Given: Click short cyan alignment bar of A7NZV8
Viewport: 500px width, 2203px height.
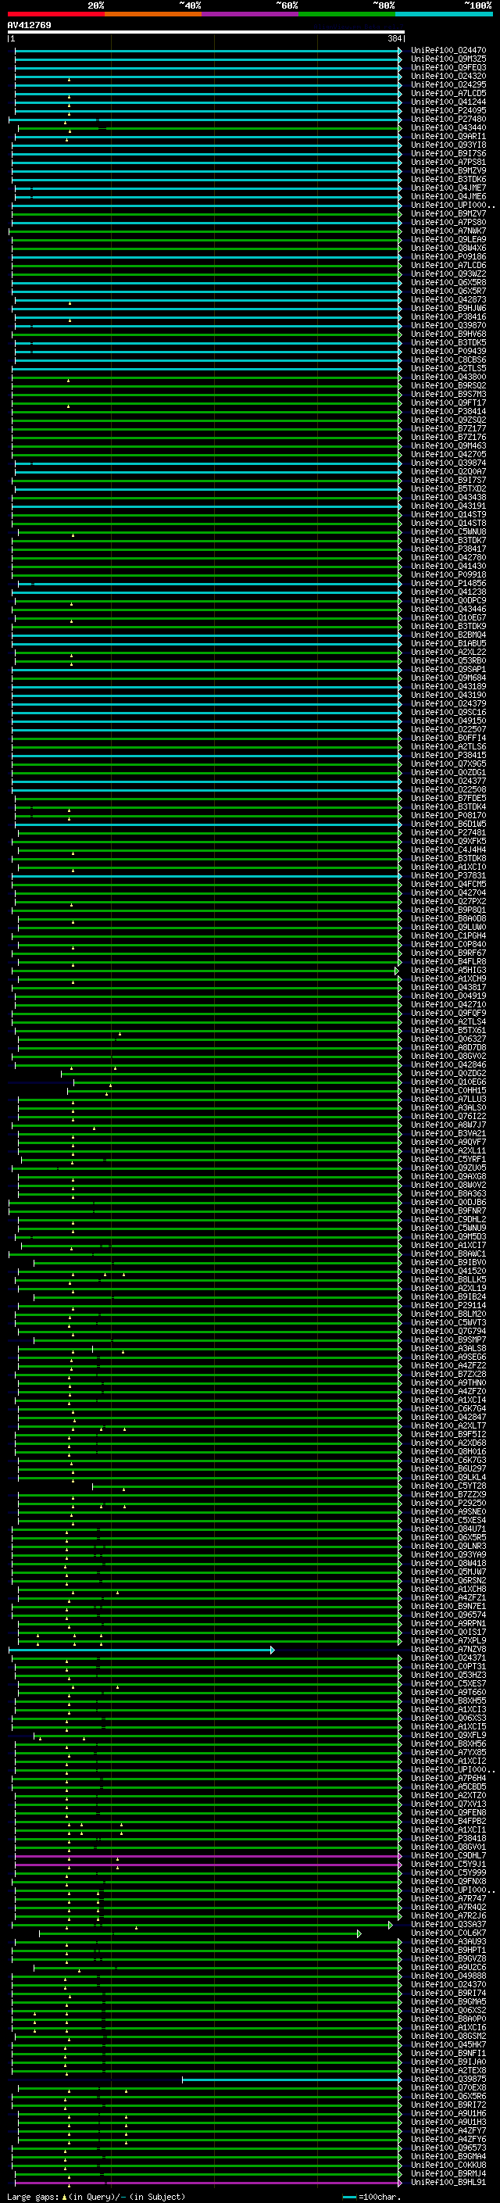Looking at the screenshot, I should coord(141,1650).
